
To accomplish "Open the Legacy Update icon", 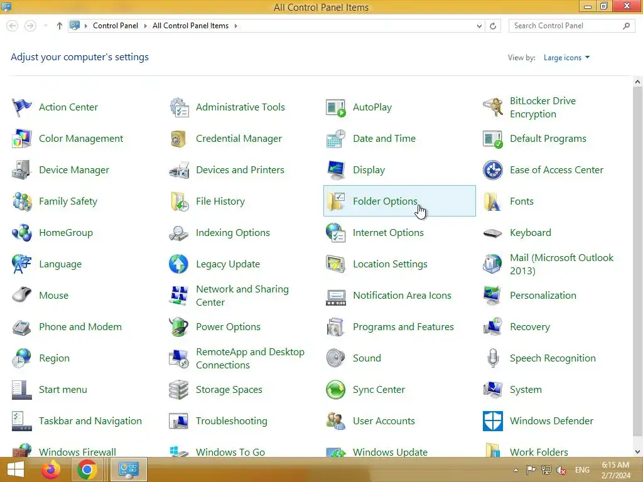I will coord(179,264).
